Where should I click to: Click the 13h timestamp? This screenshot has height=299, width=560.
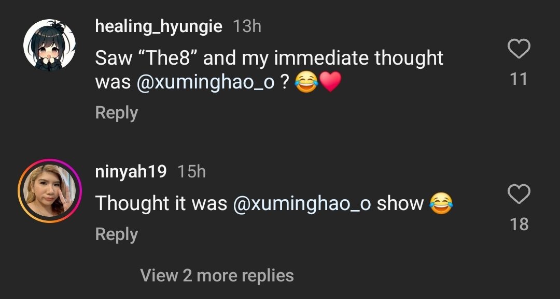247,26
